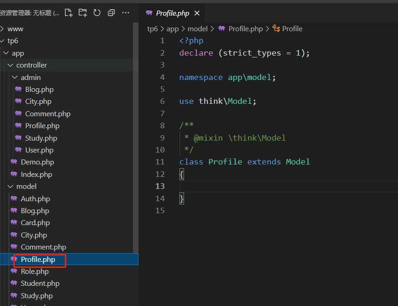Click the model breadcrumb segment
This screenshot has width=398, height=306.
197,29
